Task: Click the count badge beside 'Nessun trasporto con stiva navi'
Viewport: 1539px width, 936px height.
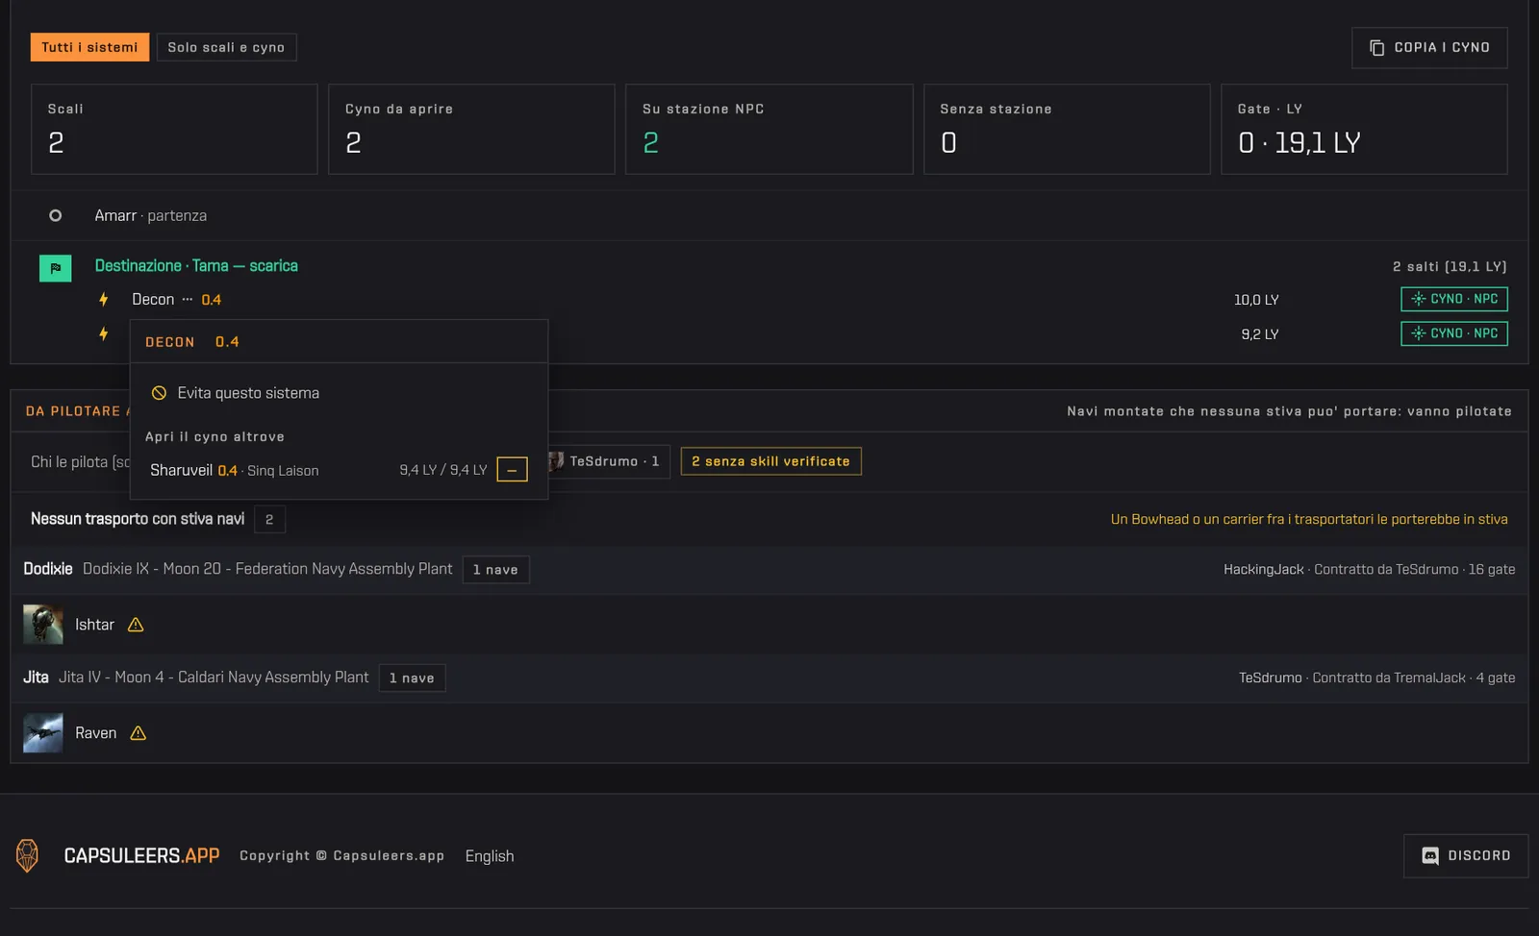Action: [269, 520]
